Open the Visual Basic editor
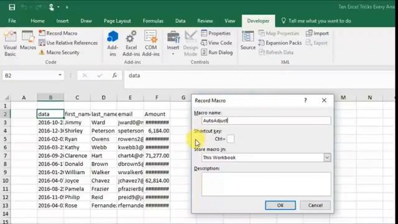The image size is (398, 224). click(10, 43)
